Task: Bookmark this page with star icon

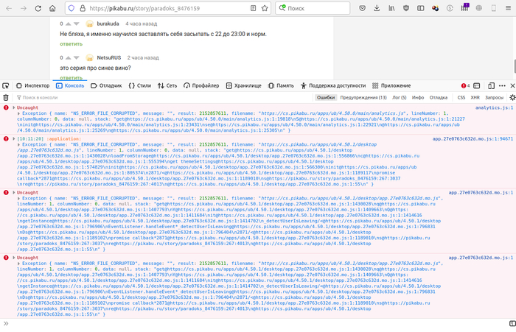Action: click(x=265, y=8)
